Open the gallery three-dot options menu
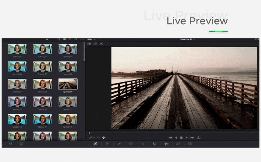 (82, 39)
